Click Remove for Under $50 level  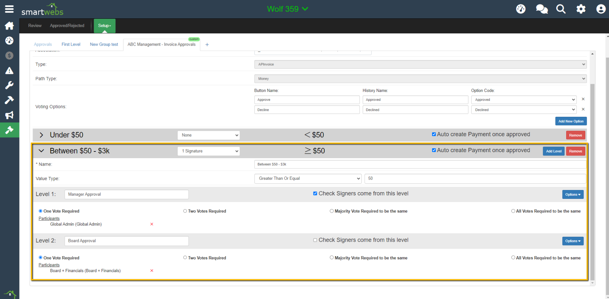[x=576, y=135]
